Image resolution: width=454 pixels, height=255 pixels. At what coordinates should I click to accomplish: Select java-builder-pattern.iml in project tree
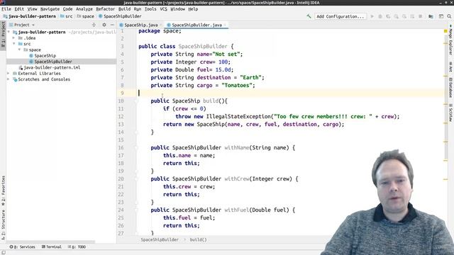pyautogui.click(x=52, y=67)
